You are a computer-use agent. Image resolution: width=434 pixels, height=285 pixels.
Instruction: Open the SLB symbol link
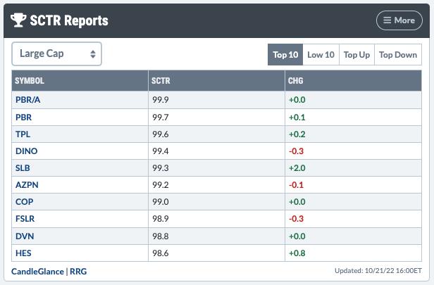pyautogui.click(x=23, y=168)
